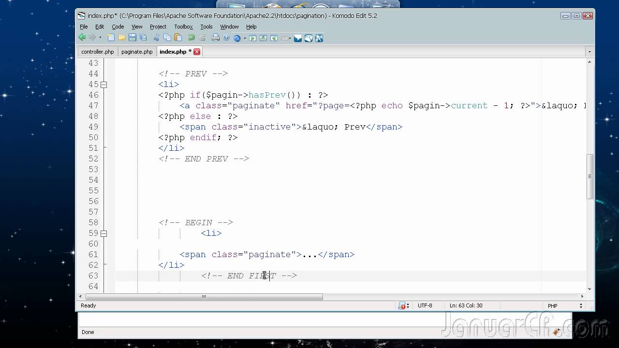Click the horizontal editor scrollbar thumb

pyautogui.click(x=204, y=297)
